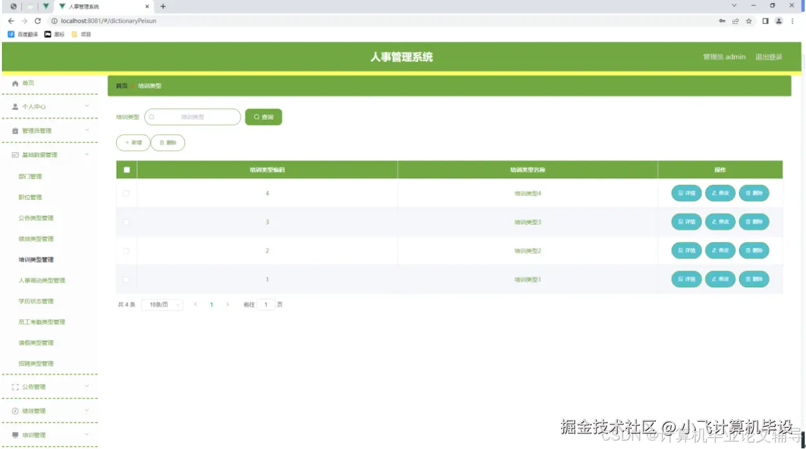This screenshot has height=449, width=806.
Task: Click the browser address bar URL
Action: (109, 21)
